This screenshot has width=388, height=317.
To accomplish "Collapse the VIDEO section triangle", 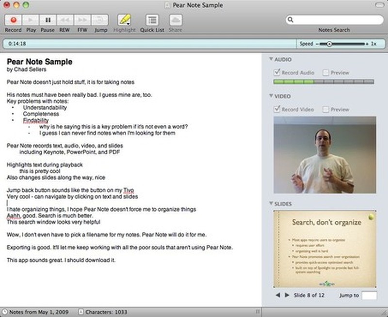I will coord(271,96).
